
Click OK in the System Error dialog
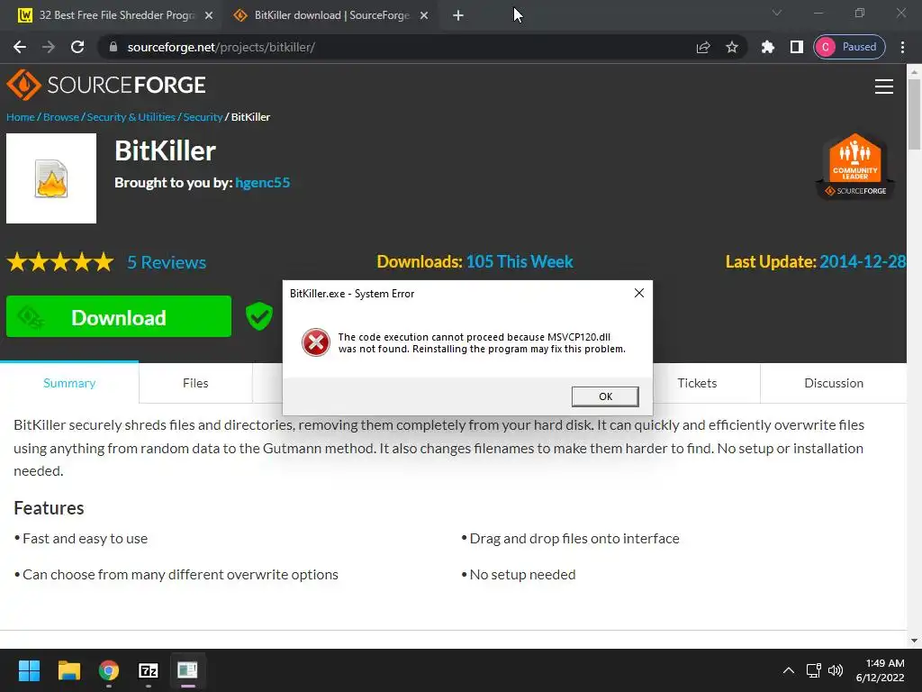tap(605, 396)
